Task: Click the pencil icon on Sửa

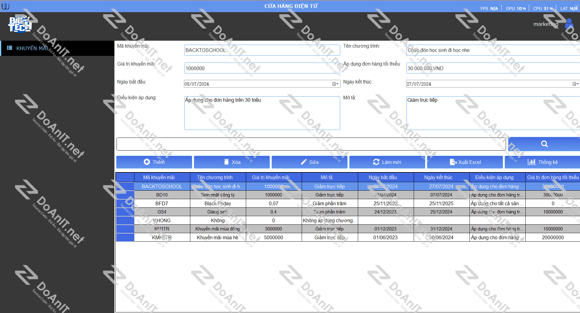Action: point(304,162)
